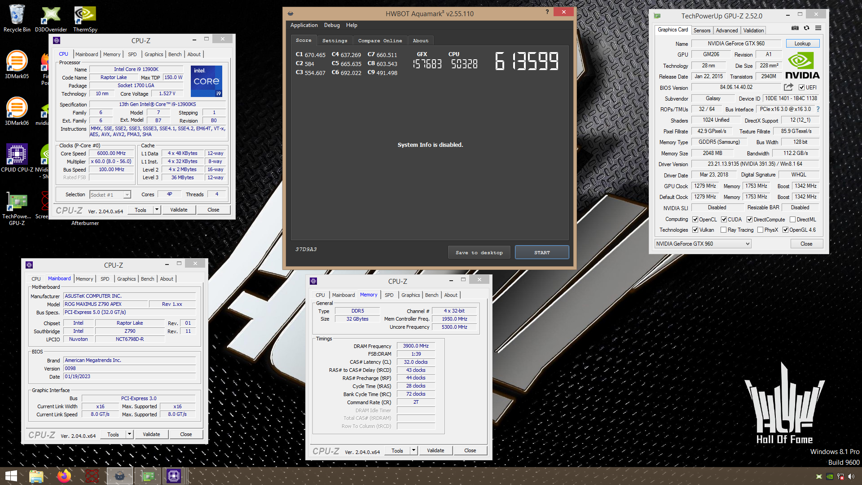Open the 3DMark05 desktop shortcut
862x485 pixels.
coord(17,65)
